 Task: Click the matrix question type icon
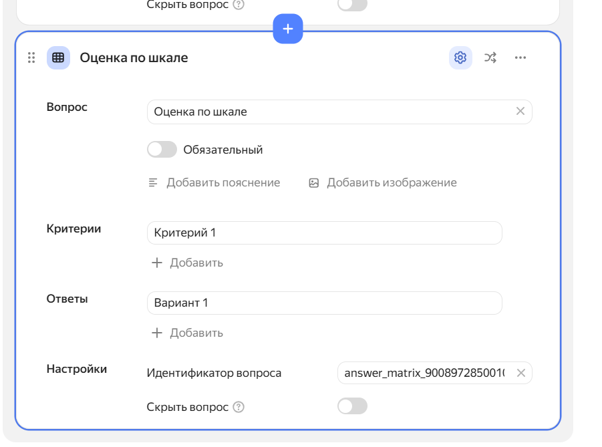[x=58, y=58]
